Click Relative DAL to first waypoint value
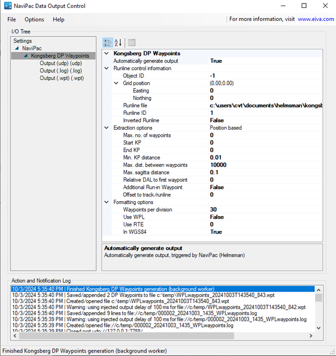This screenshot has height=356, width=336. (x=265, y=180)
